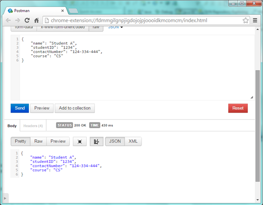Switch response view to Raw
This screenshot has width=263, height=205.
point(38,141)
